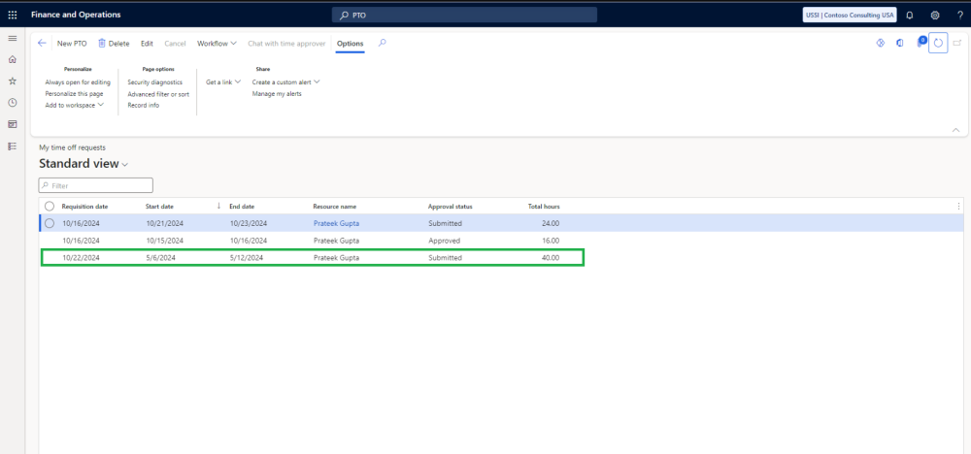
Task: Click the Delete trash can button
Action: 114,44
